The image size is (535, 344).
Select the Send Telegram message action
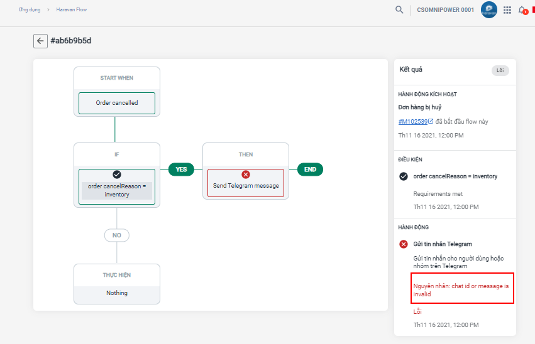(x=246, y=185)
